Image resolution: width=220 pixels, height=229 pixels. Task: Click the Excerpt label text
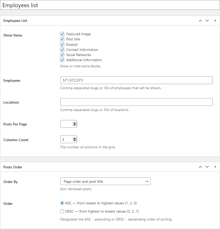point(72,44)
